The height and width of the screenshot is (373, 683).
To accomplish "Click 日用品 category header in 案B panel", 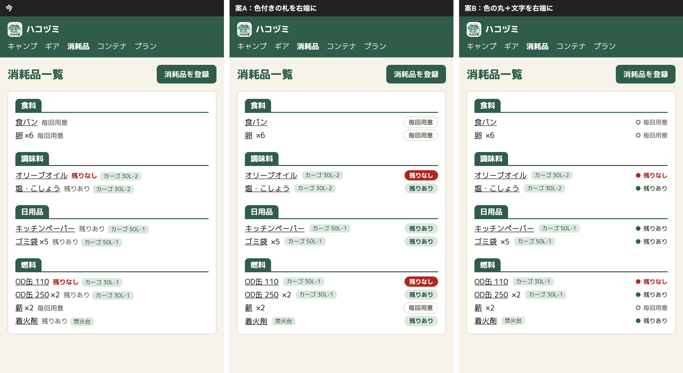I will 491,212.
